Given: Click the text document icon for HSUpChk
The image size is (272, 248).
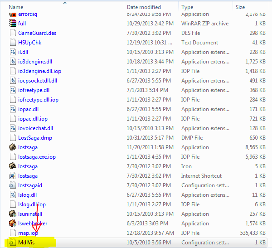Looking at the screenshot, I should click(x=13, y=42).
